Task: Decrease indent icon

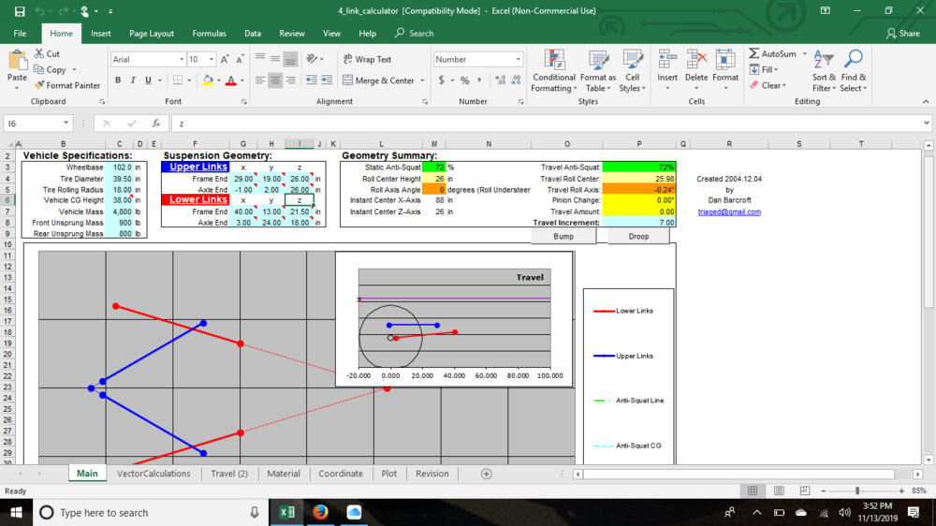Action: coord(312,80)
